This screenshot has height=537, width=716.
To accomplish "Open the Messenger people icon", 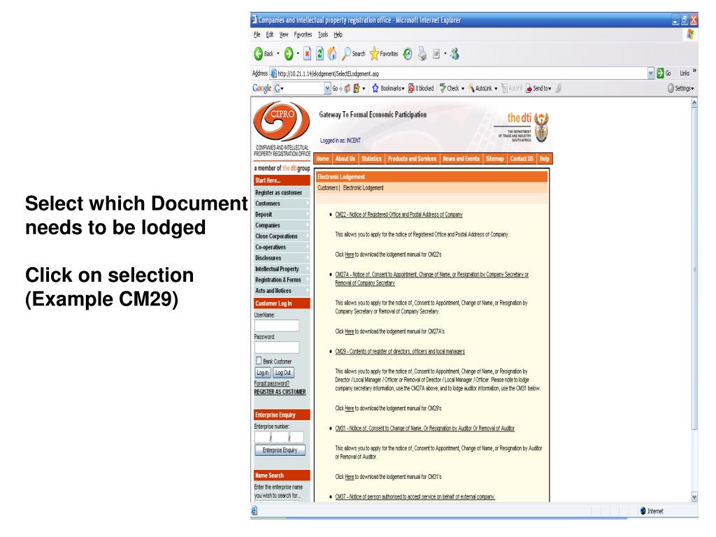I will 454,54.
